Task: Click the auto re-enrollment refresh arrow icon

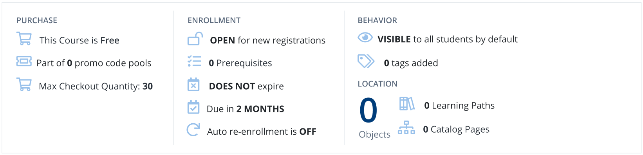Action: 193,130
